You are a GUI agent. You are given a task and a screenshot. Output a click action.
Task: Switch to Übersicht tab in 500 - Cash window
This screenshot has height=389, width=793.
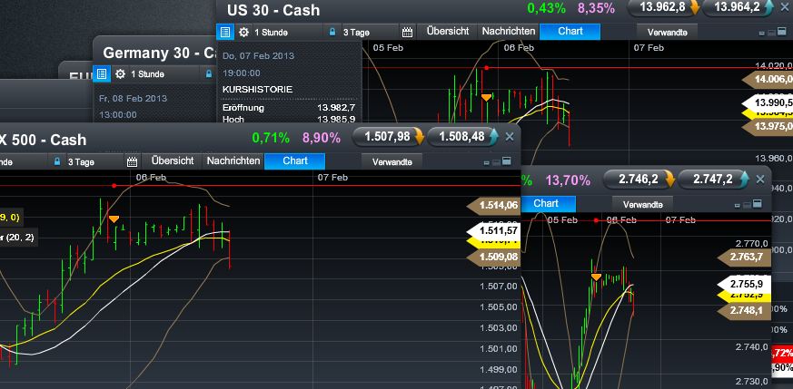pyautogui.click(x=173, y=160)
